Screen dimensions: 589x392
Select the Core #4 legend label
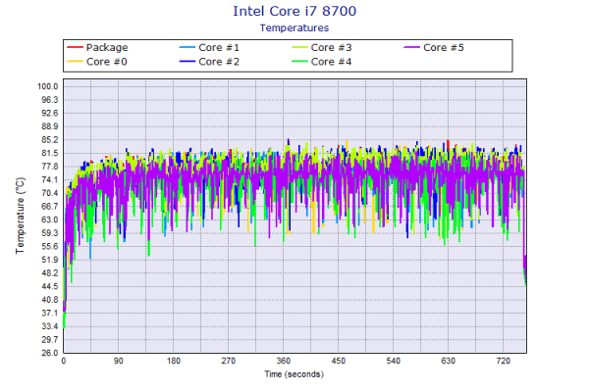point(332,62)
